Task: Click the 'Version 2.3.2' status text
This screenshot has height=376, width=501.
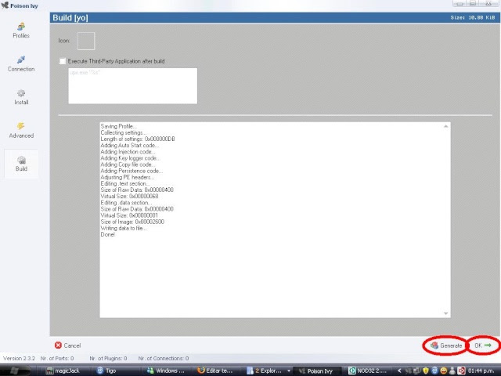Action: click(19, 359)
